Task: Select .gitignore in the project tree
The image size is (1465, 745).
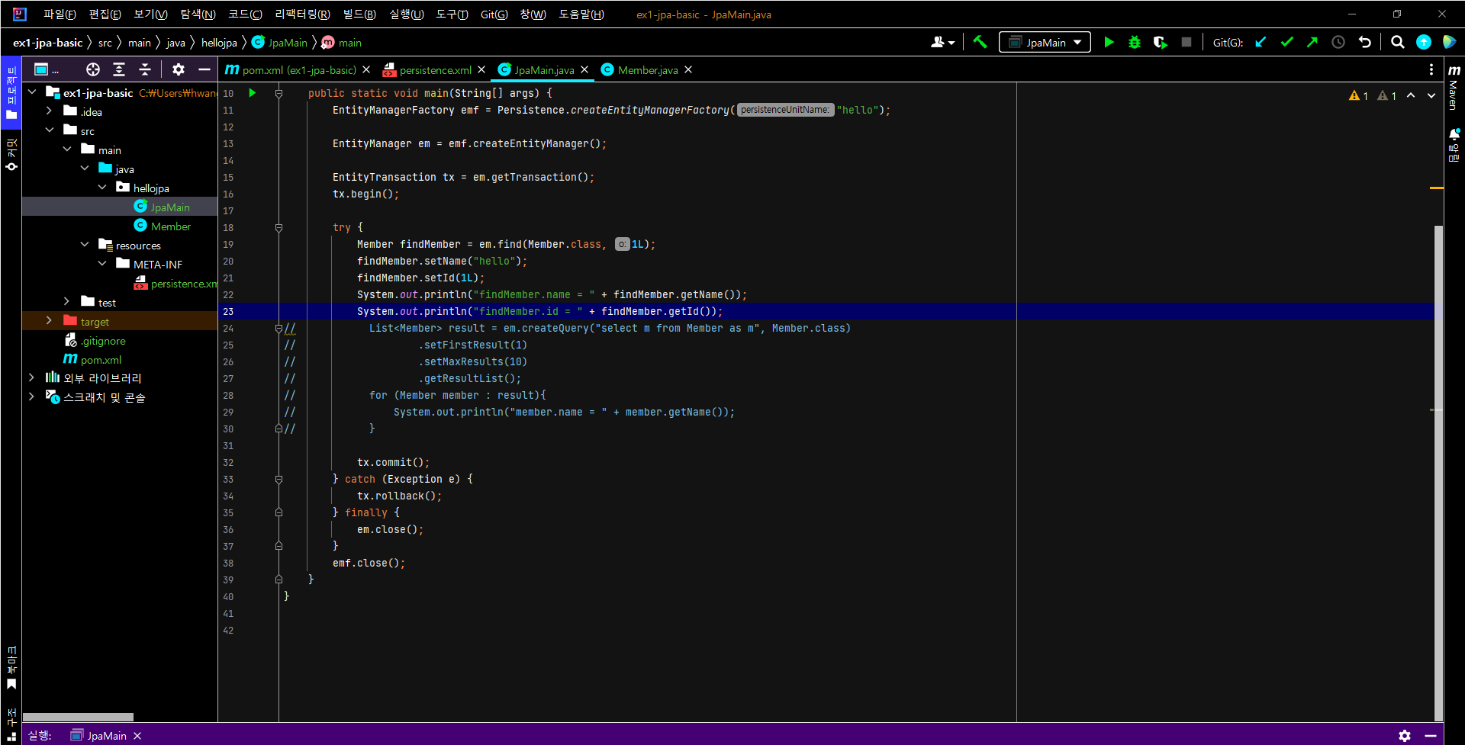Action: 103,341
